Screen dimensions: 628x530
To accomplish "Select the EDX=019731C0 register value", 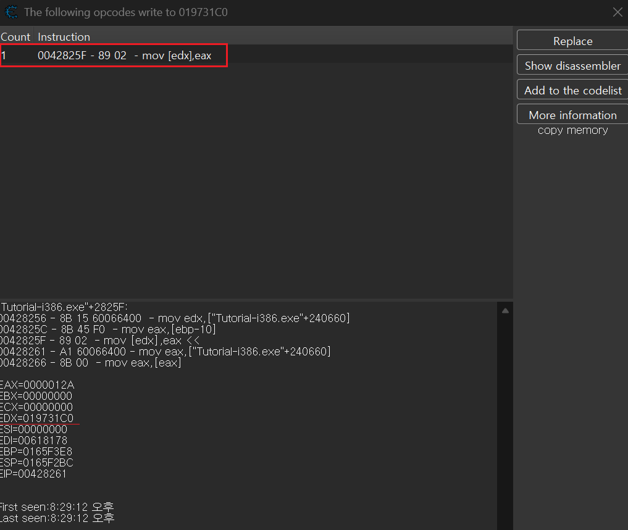I will coord(37,418).
